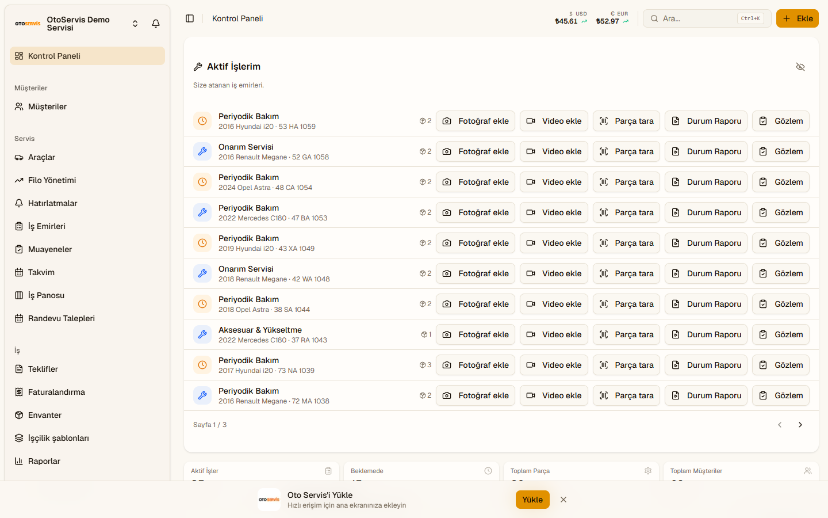Open Gözlem for Hyundai i20 43 XA 1049
Screen dimensions: 828x518
click(781, 243)
